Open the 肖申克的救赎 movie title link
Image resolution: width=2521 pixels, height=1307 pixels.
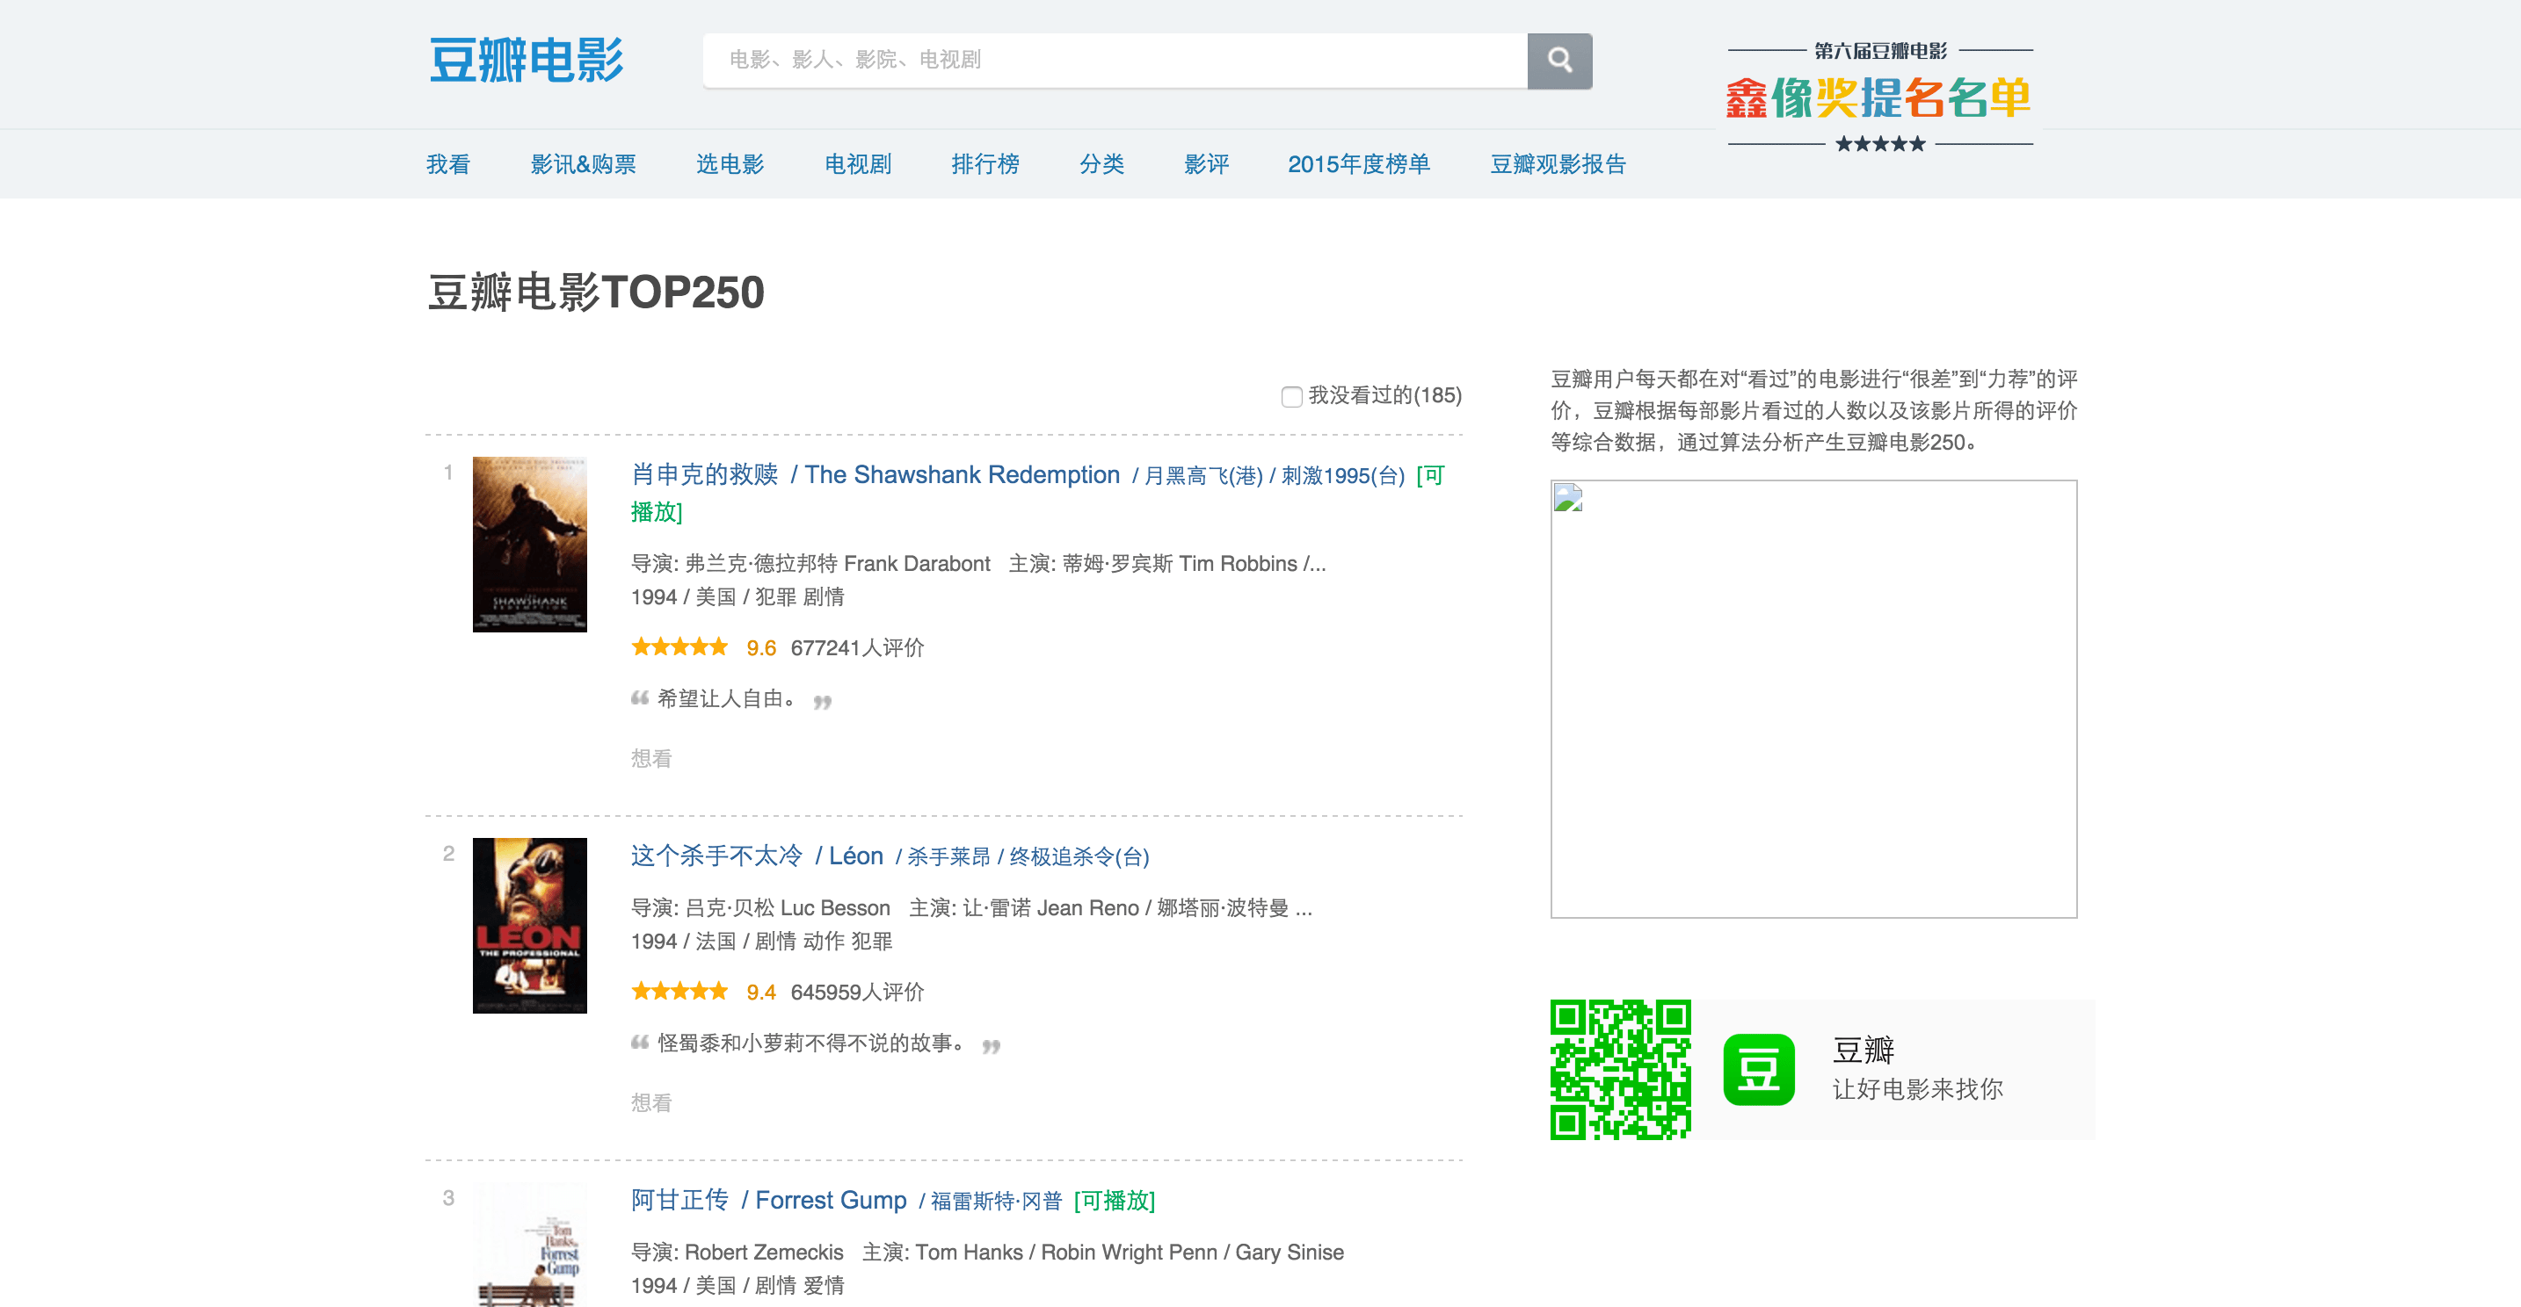click(x=705, y=474)
